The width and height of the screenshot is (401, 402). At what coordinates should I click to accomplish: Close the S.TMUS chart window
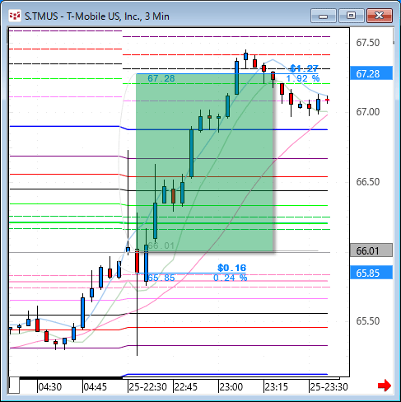click(379, 16)
